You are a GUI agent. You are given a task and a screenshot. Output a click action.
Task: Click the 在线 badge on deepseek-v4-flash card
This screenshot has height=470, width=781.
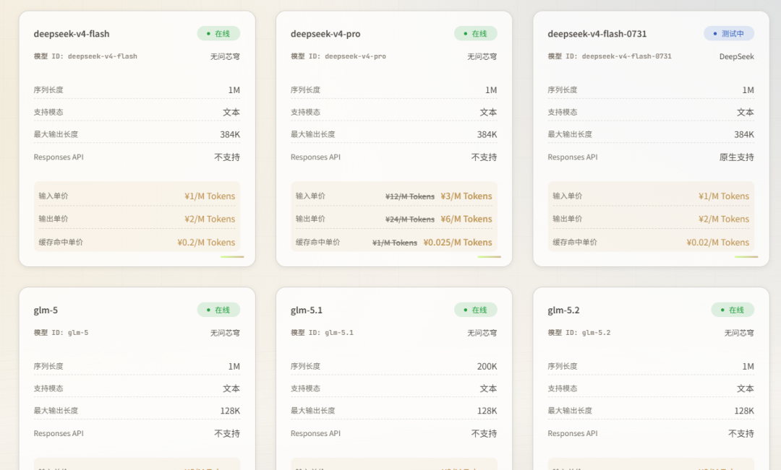(218, 33)
